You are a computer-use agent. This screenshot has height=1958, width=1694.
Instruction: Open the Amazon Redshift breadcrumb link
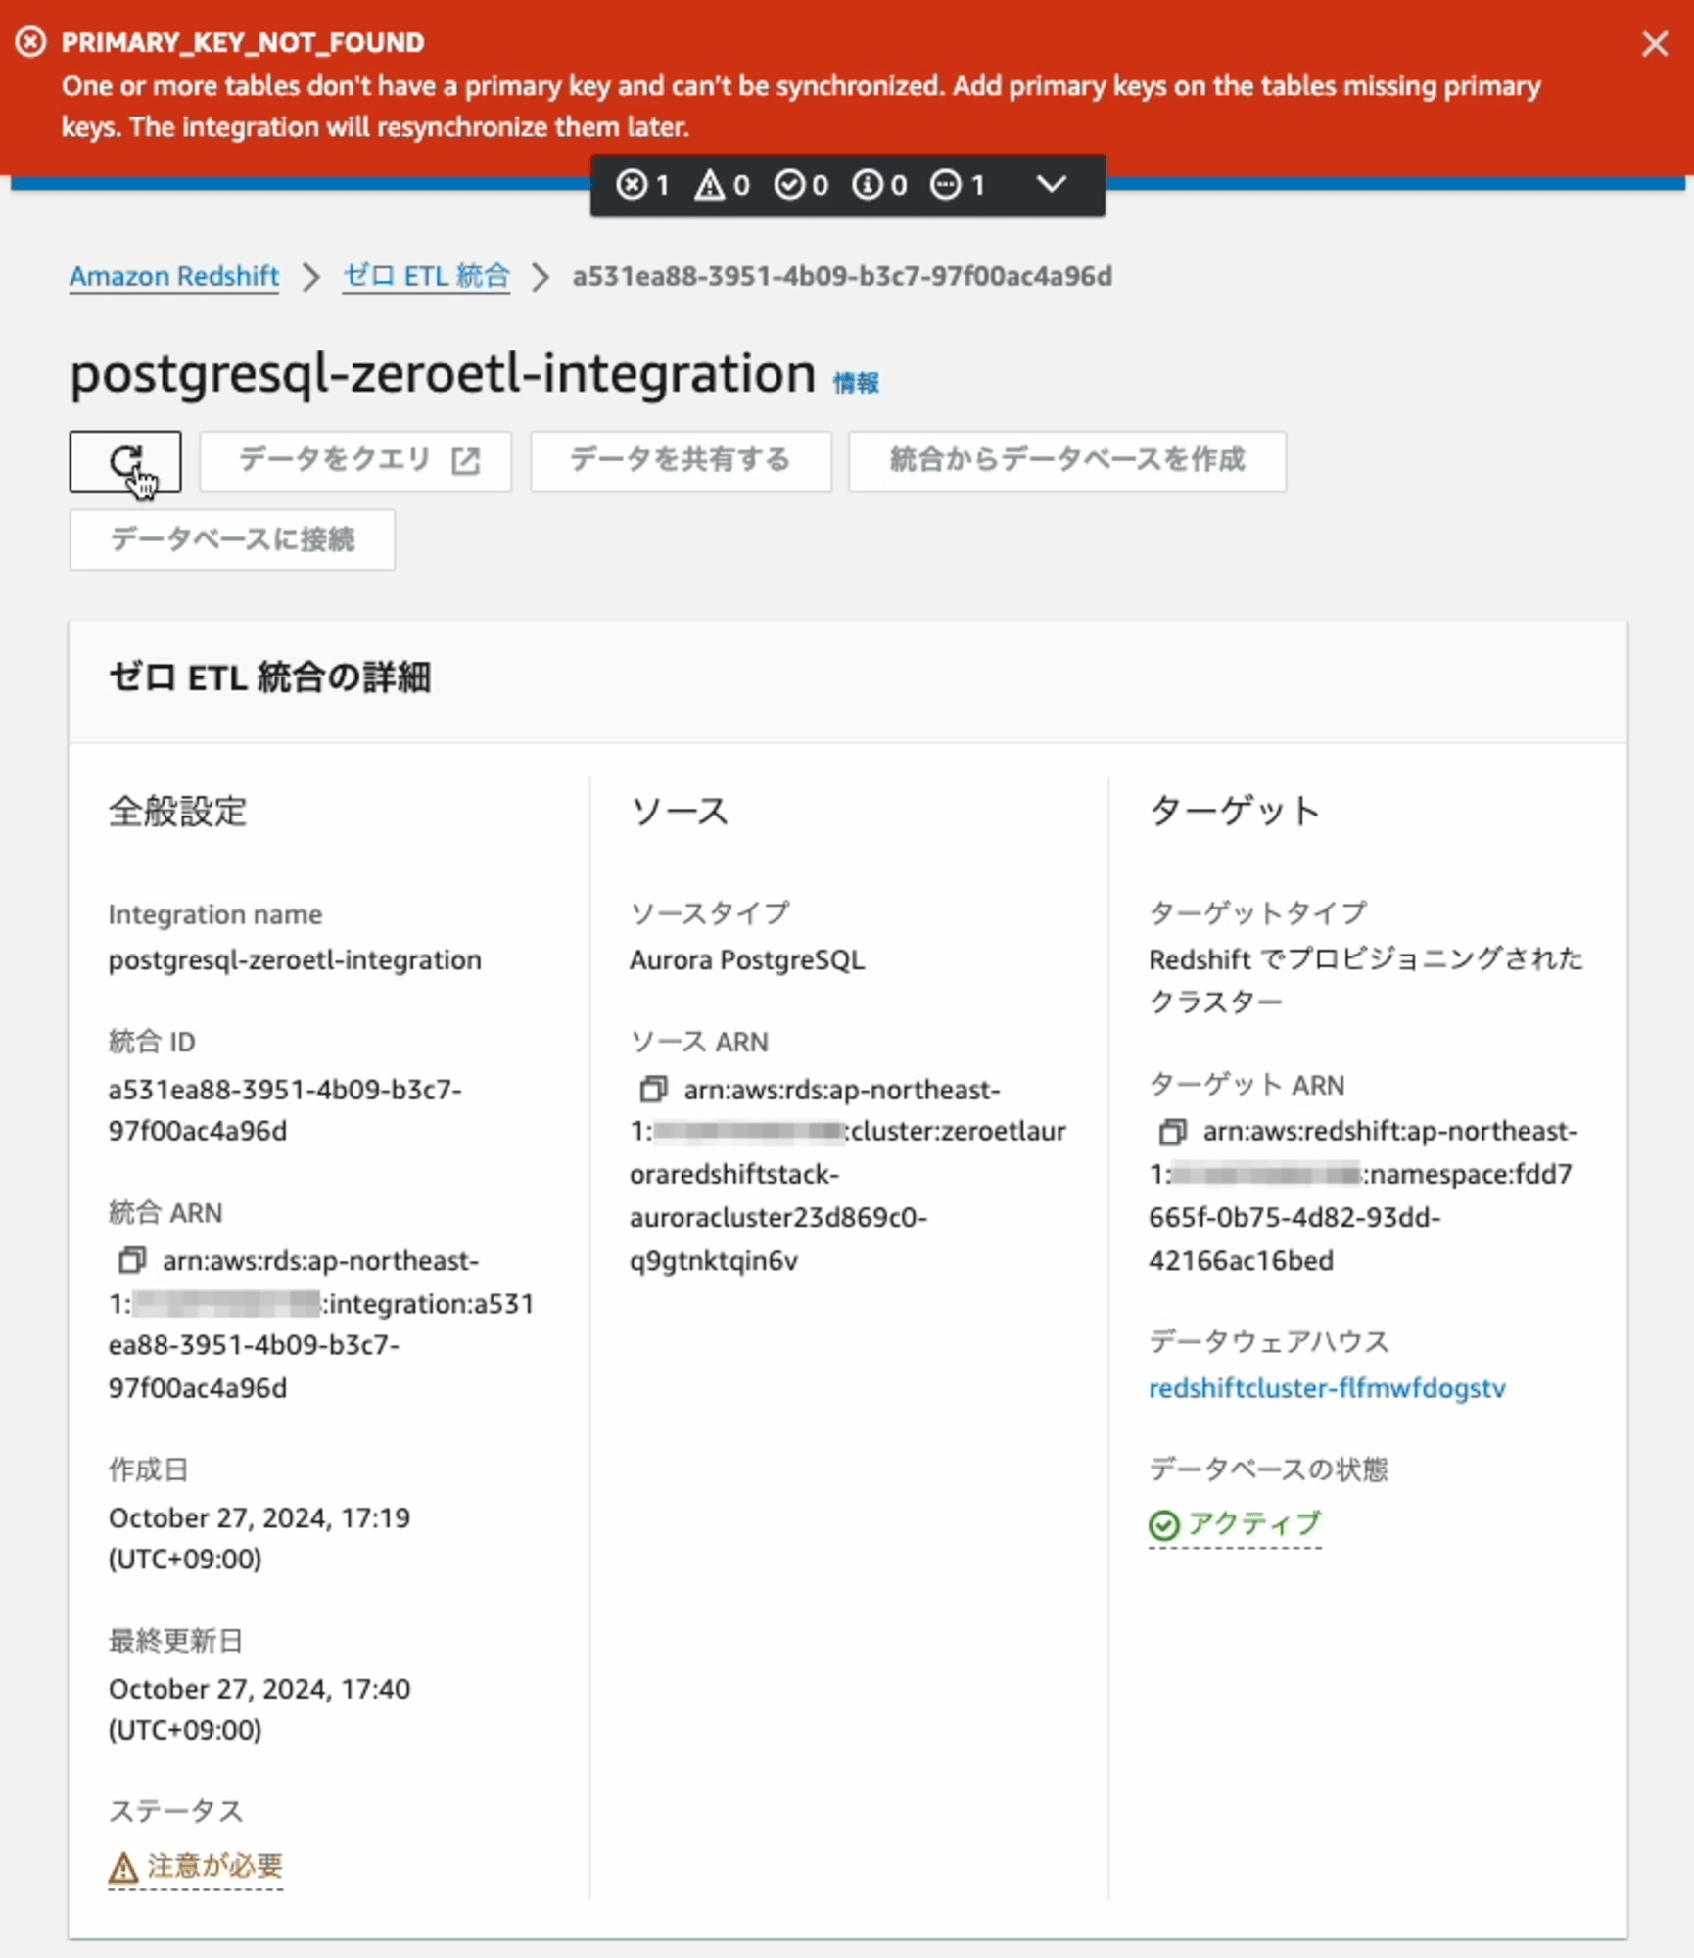(x=174, y=276)
